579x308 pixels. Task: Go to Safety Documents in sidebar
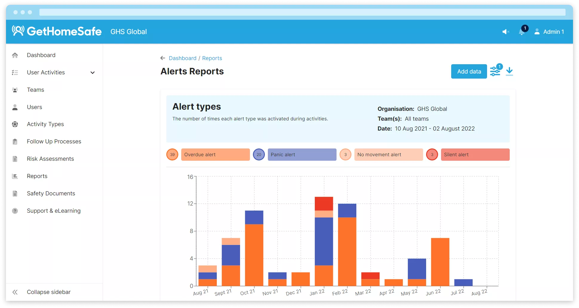(51, 193)
